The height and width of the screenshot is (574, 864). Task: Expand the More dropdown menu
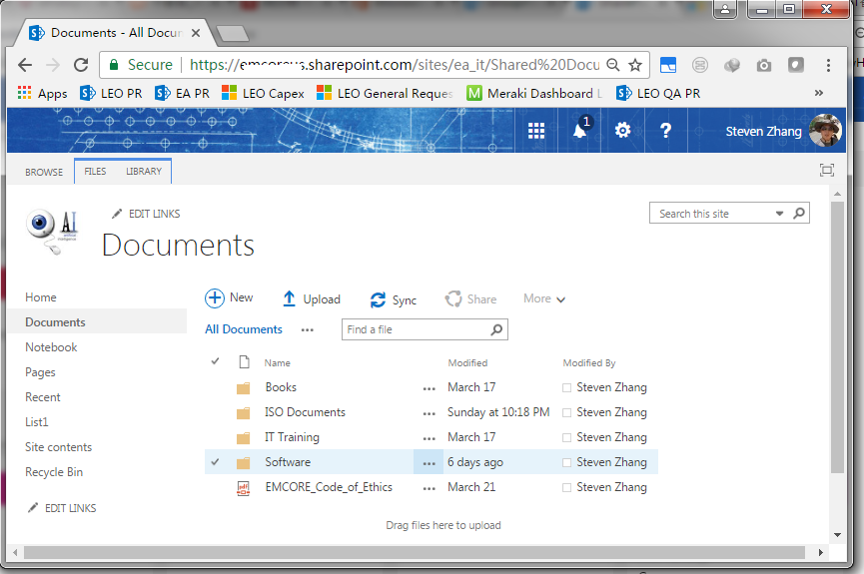coord(544,298)
